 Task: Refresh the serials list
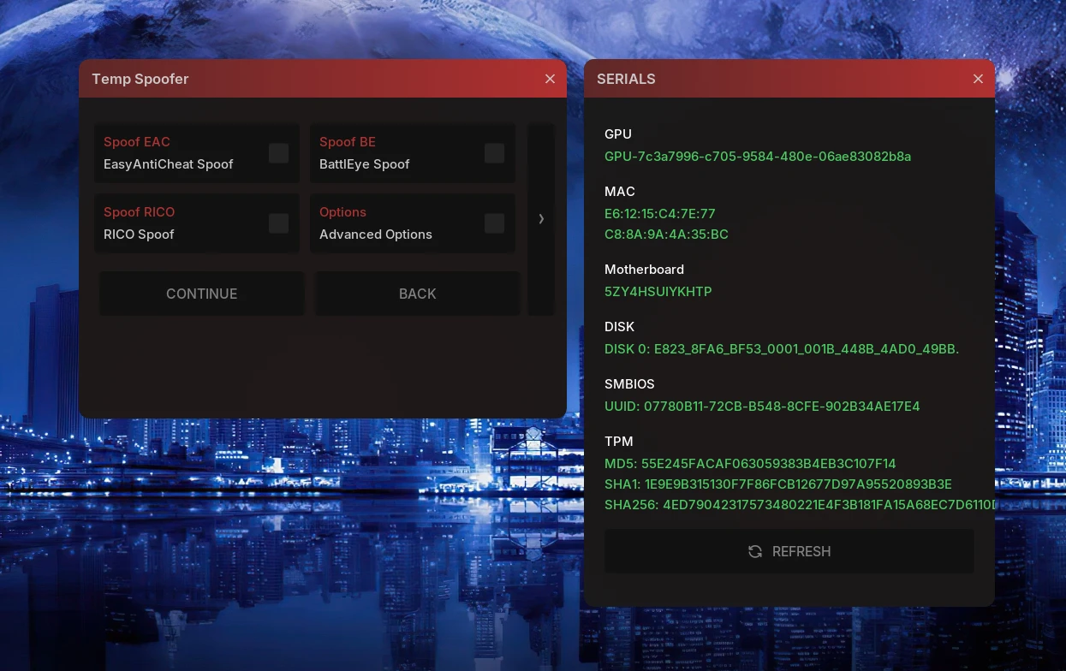tap(789, 551)
